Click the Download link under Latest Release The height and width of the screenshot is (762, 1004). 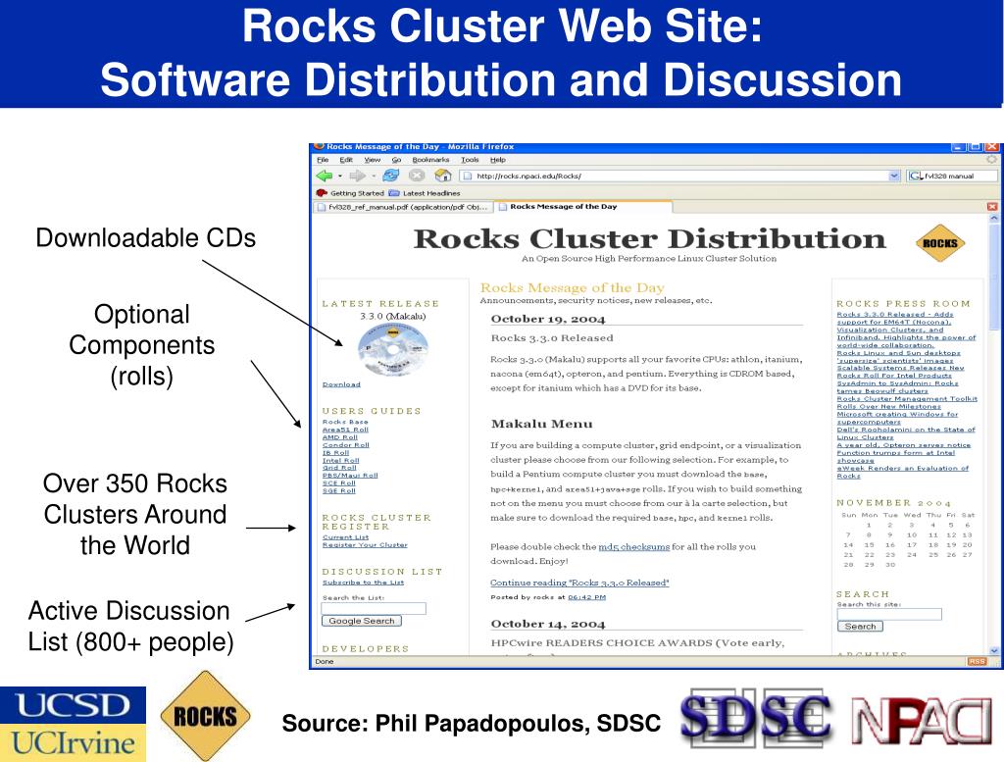pos(341,384)
